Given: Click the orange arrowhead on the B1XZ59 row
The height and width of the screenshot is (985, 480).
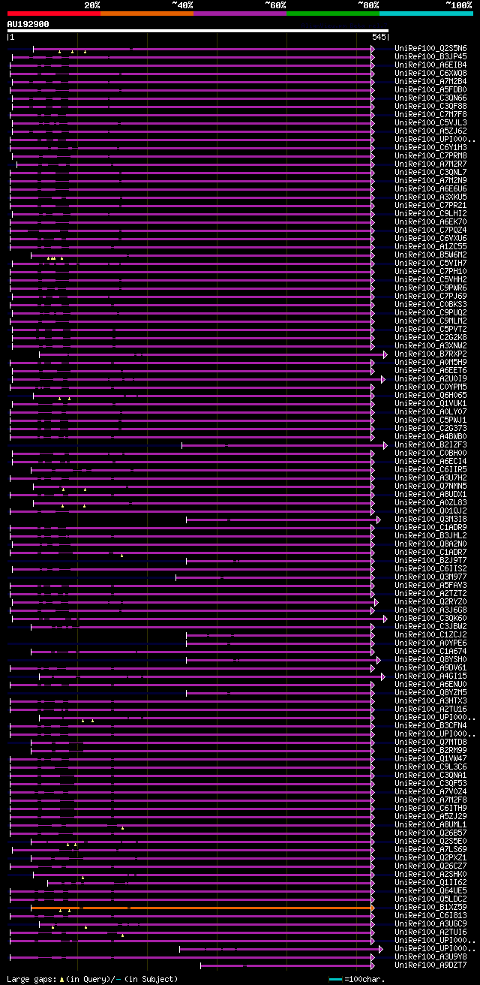Looking at the screenshot, I should [373, 908].
